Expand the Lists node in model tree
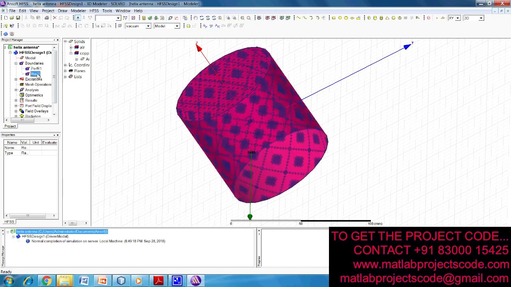The image size is (511, 287). point(65,77)
